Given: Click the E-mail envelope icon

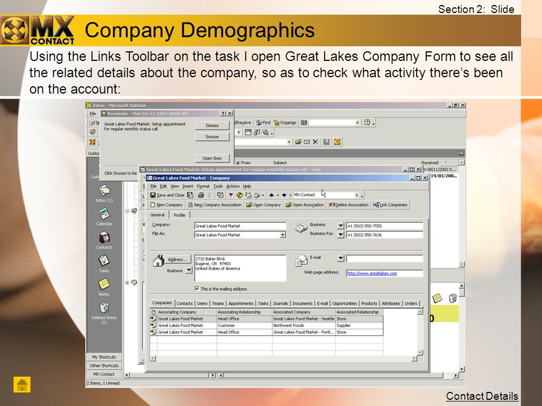Looking at the screenshot, I should coord(301,261).
